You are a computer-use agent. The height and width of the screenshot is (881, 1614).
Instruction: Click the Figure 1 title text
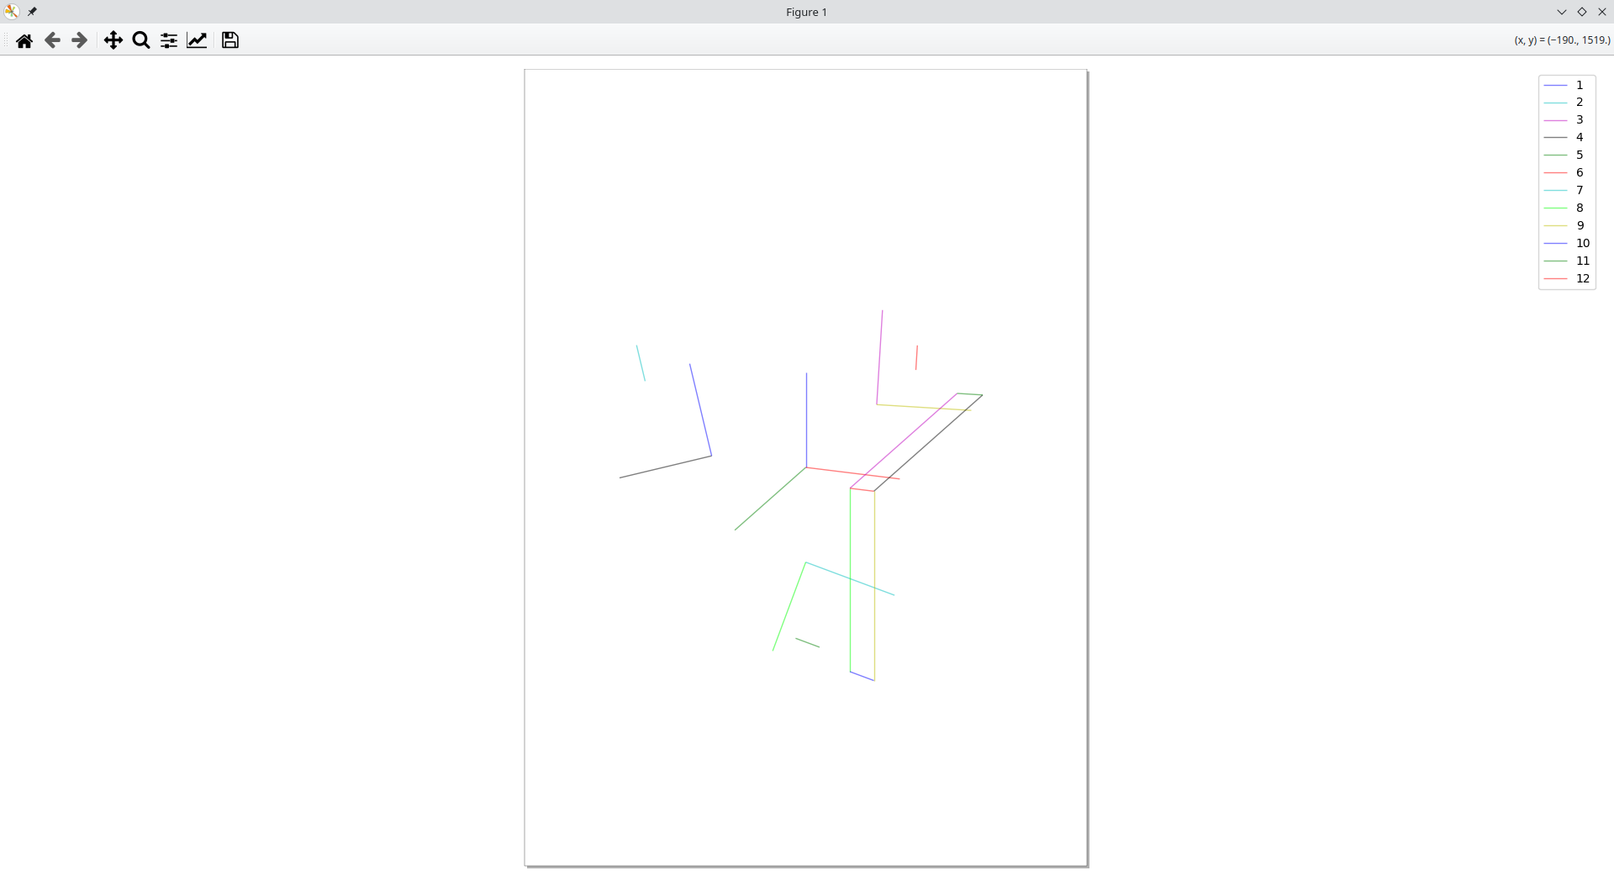[x=806, y=12]
